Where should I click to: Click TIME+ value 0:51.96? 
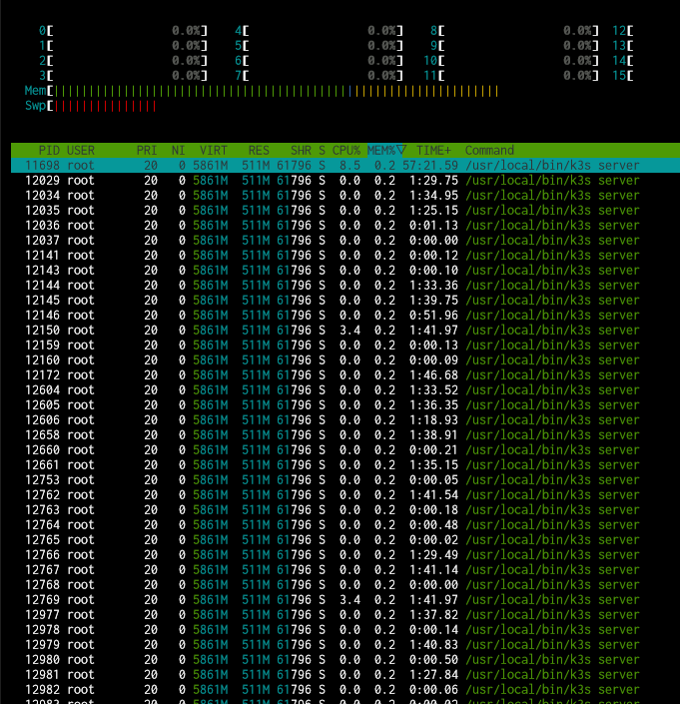pyautogui.click(x=433, y=316)
